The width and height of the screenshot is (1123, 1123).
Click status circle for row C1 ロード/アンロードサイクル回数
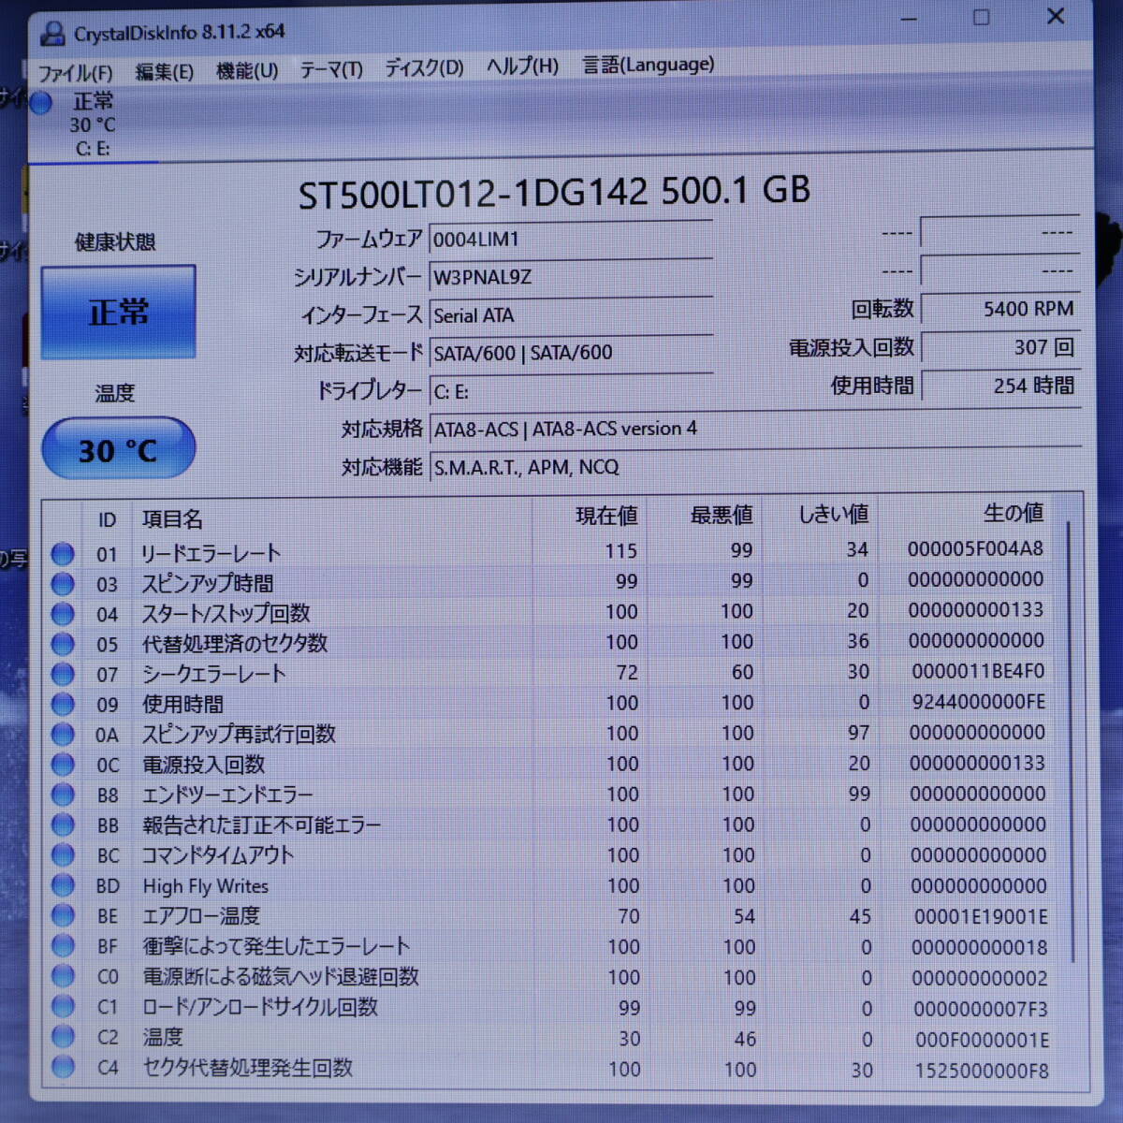tap(63, 1006)
